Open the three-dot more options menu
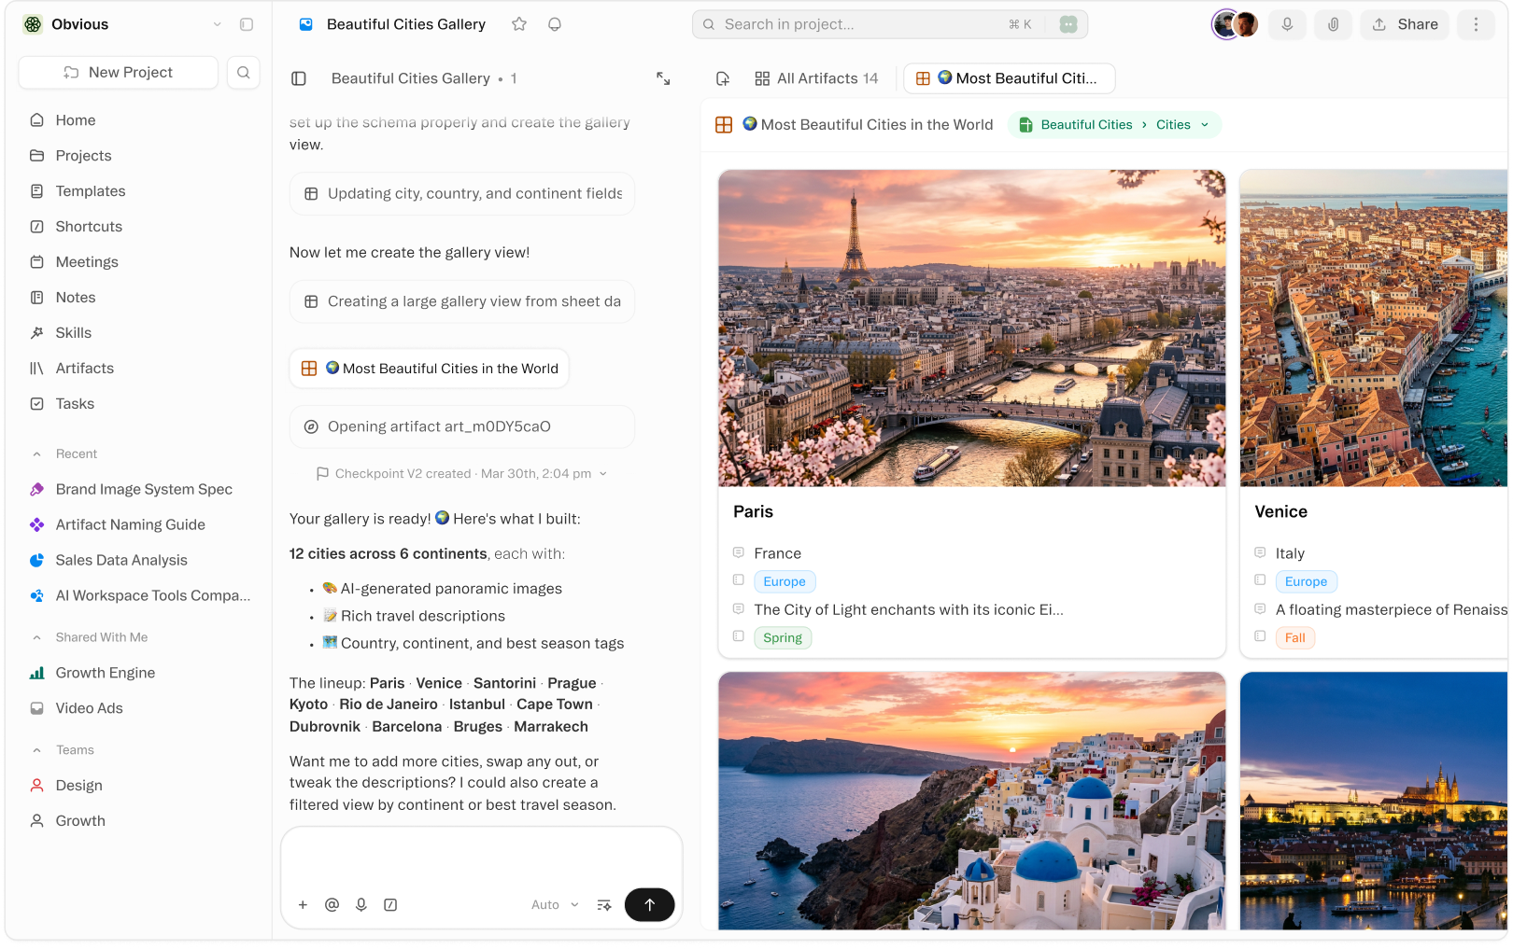Screen dimensions: 1513x949 [x=1476, y=24]
